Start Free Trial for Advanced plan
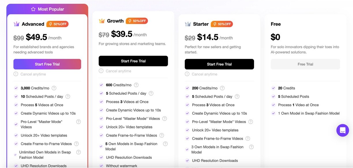Viewport: 353px width, 168px height. click(x=47, y=64)
